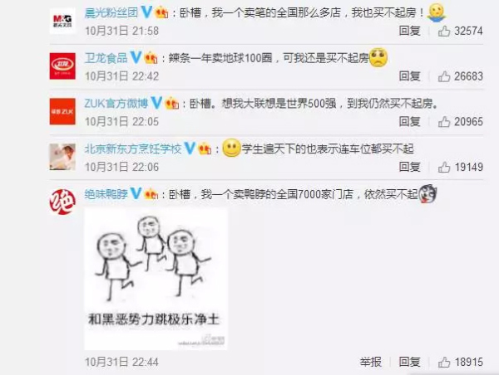Open the 卫龙食品 username link

[106, 58]
